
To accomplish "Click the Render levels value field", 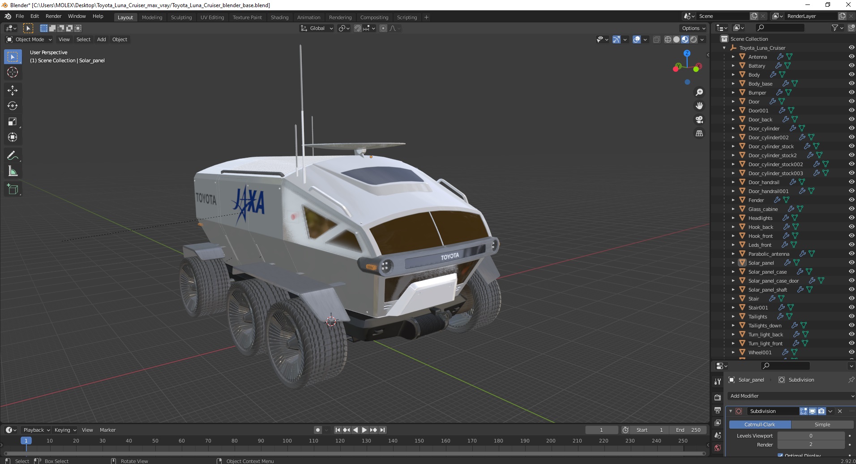I will coord(811,445).
